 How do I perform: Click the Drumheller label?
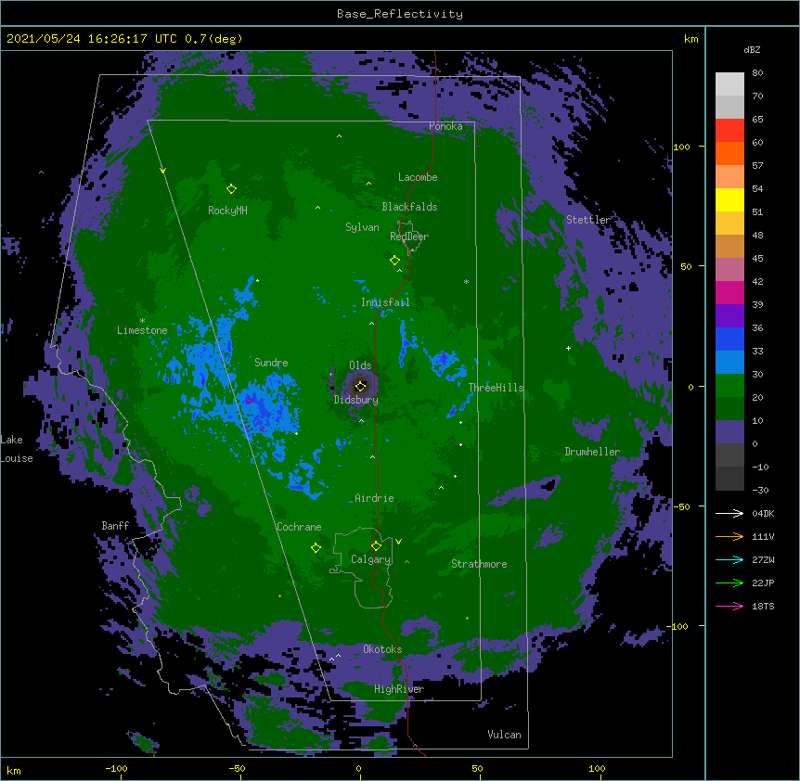592,452
